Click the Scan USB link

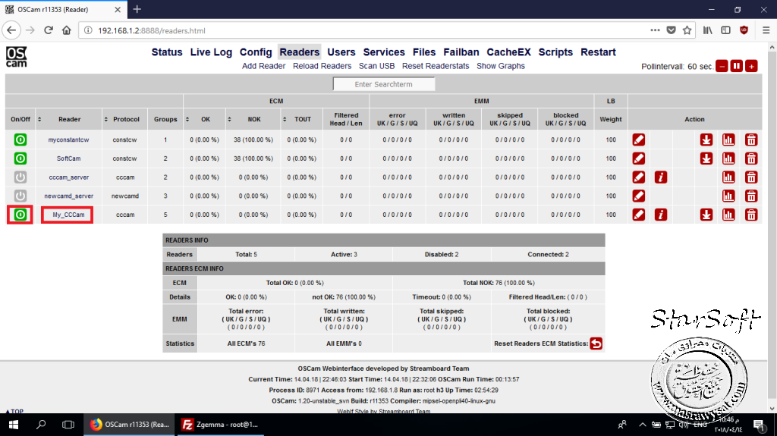point(376,66)
